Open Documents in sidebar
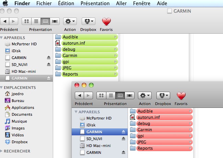 pos(26,114)
